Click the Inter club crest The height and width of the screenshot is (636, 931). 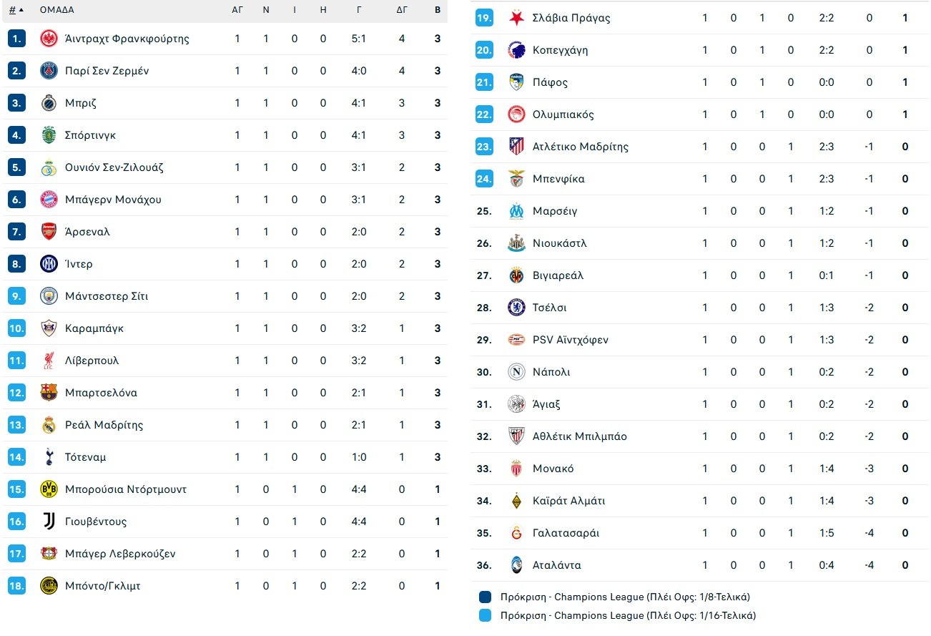[x=49, y=264]
